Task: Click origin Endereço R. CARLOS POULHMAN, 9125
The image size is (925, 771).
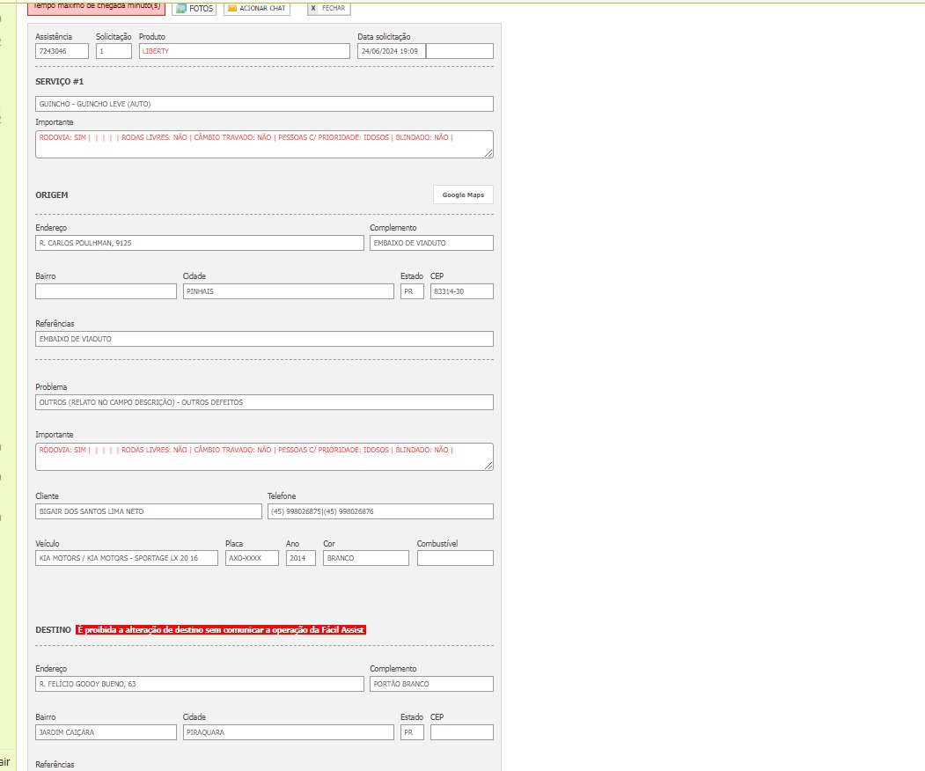Action: point(200,243)
